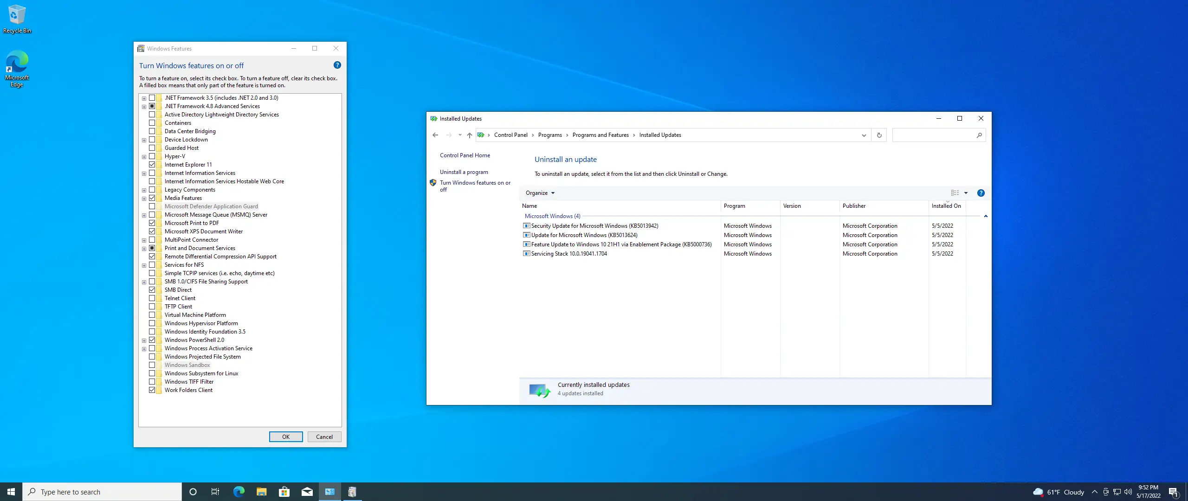The width and height of the screenshot is (1188, 501).
Task: Open the Installed Updates help icon
Action: pyautogui.click(x=981, y=193)
